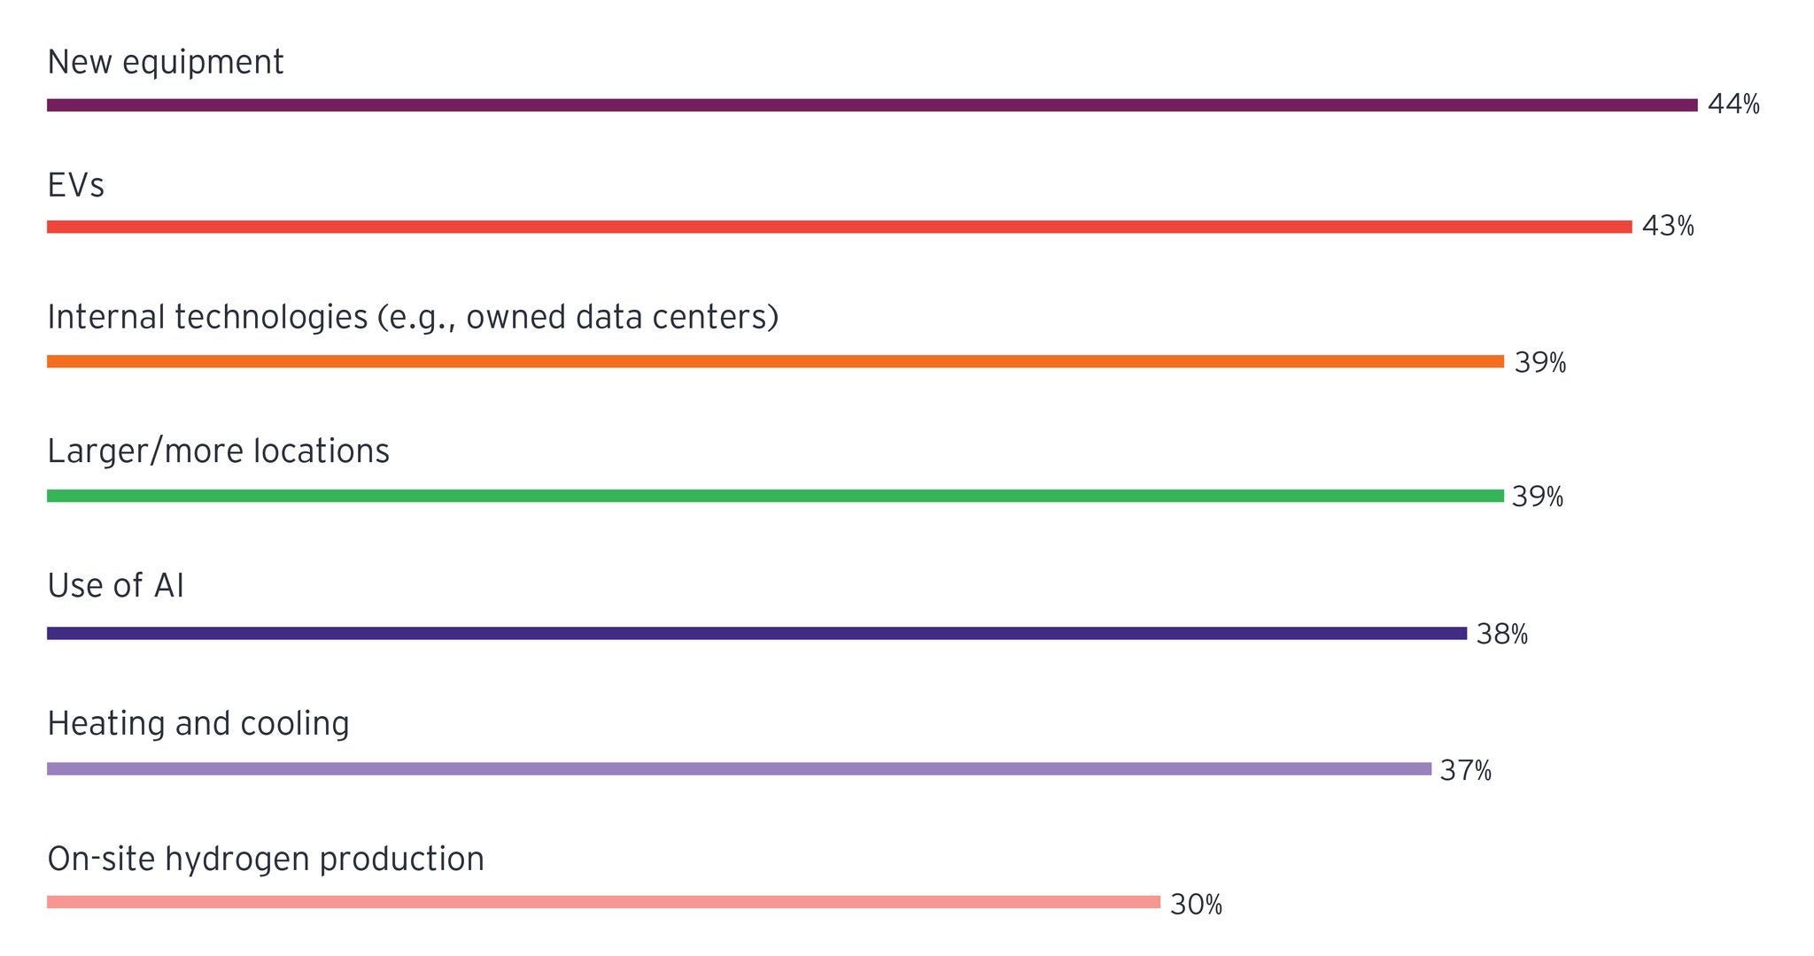Click the On-site hydrogen production label
Viewport: 1814px width, 956px height.
266,860
